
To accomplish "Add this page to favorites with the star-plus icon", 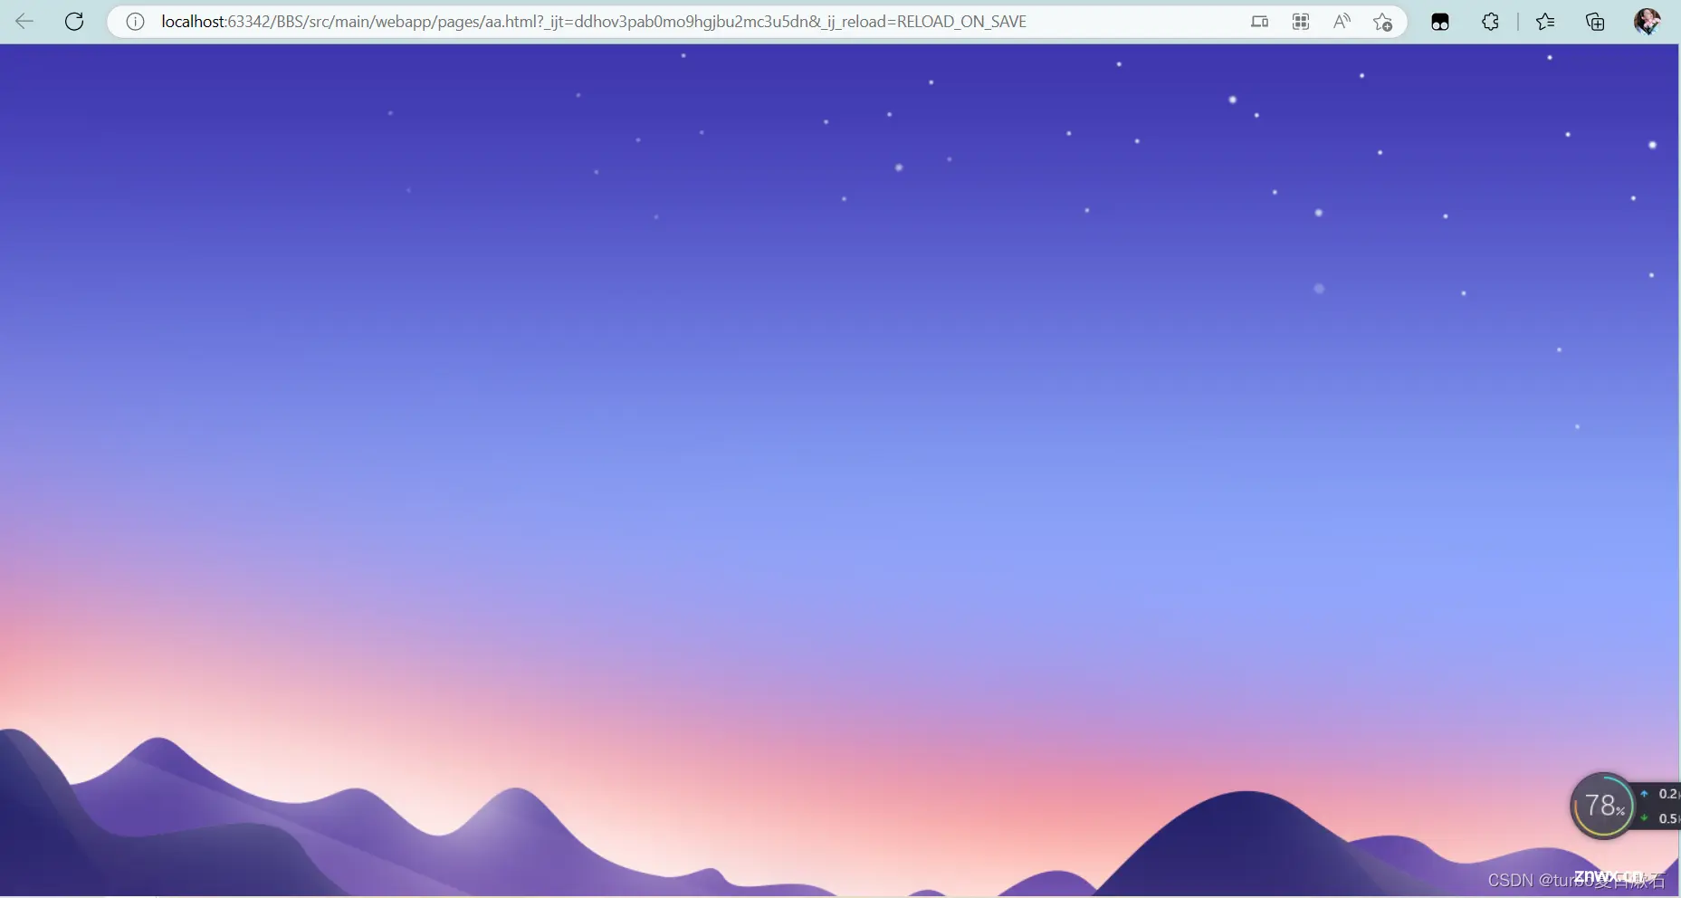I will pyautogui.click(x=1382, y=22).
